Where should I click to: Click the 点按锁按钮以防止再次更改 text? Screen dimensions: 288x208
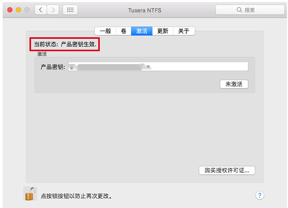(76, 196)
